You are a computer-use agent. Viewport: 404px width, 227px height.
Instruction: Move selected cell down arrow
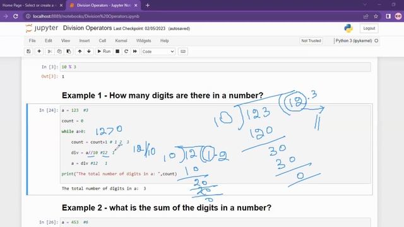(89, 52)
